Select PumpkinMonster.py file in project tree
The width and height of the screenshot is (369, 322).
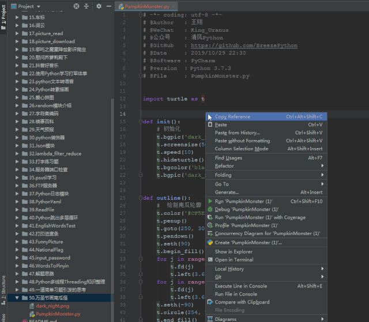[58, 314]
